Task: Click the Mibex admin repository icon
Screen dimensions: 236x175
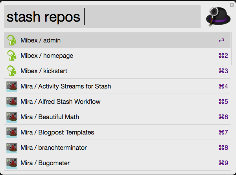Action: coord(12,41)
